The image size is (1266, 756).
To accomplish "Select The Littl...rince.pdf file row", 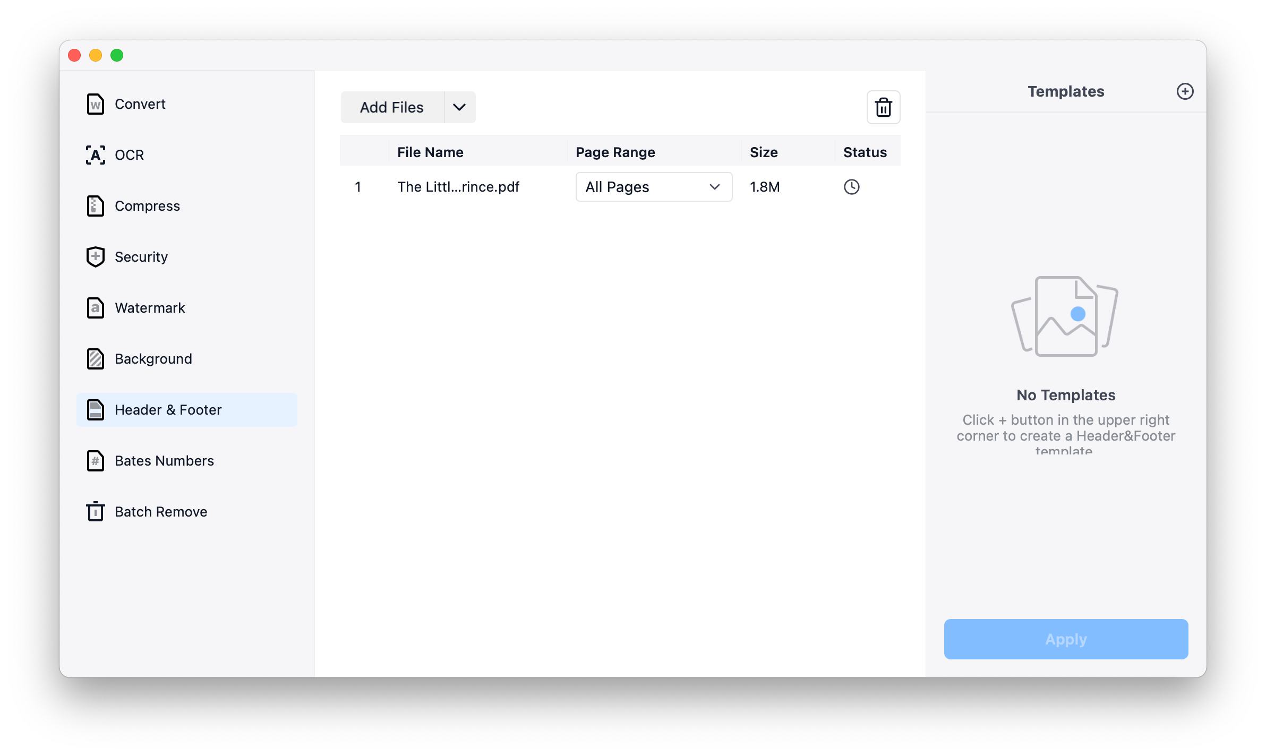I will 458,187.
